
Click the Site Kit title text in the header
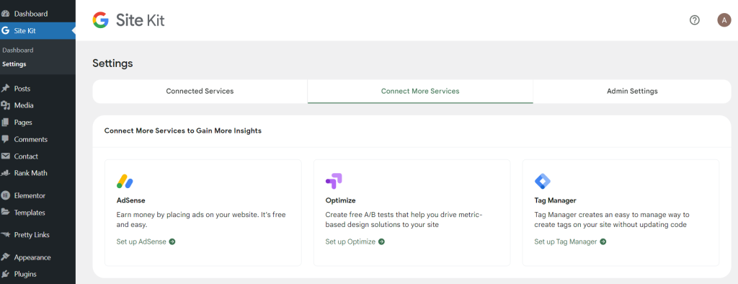(x=141, y=20)
